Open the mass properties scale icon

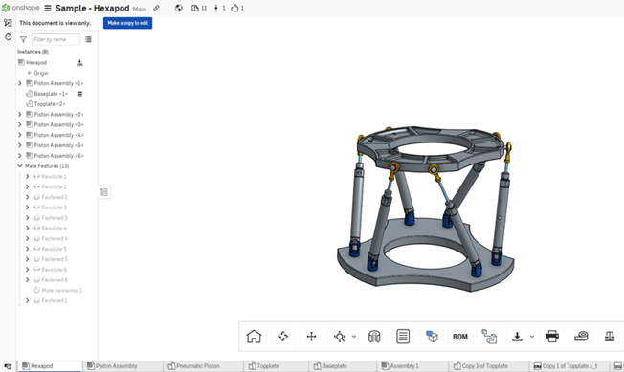[x=610, y=337]
